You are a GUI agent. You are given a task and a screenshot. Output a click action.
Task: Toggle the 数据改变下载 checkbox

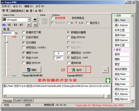point(24,32)
